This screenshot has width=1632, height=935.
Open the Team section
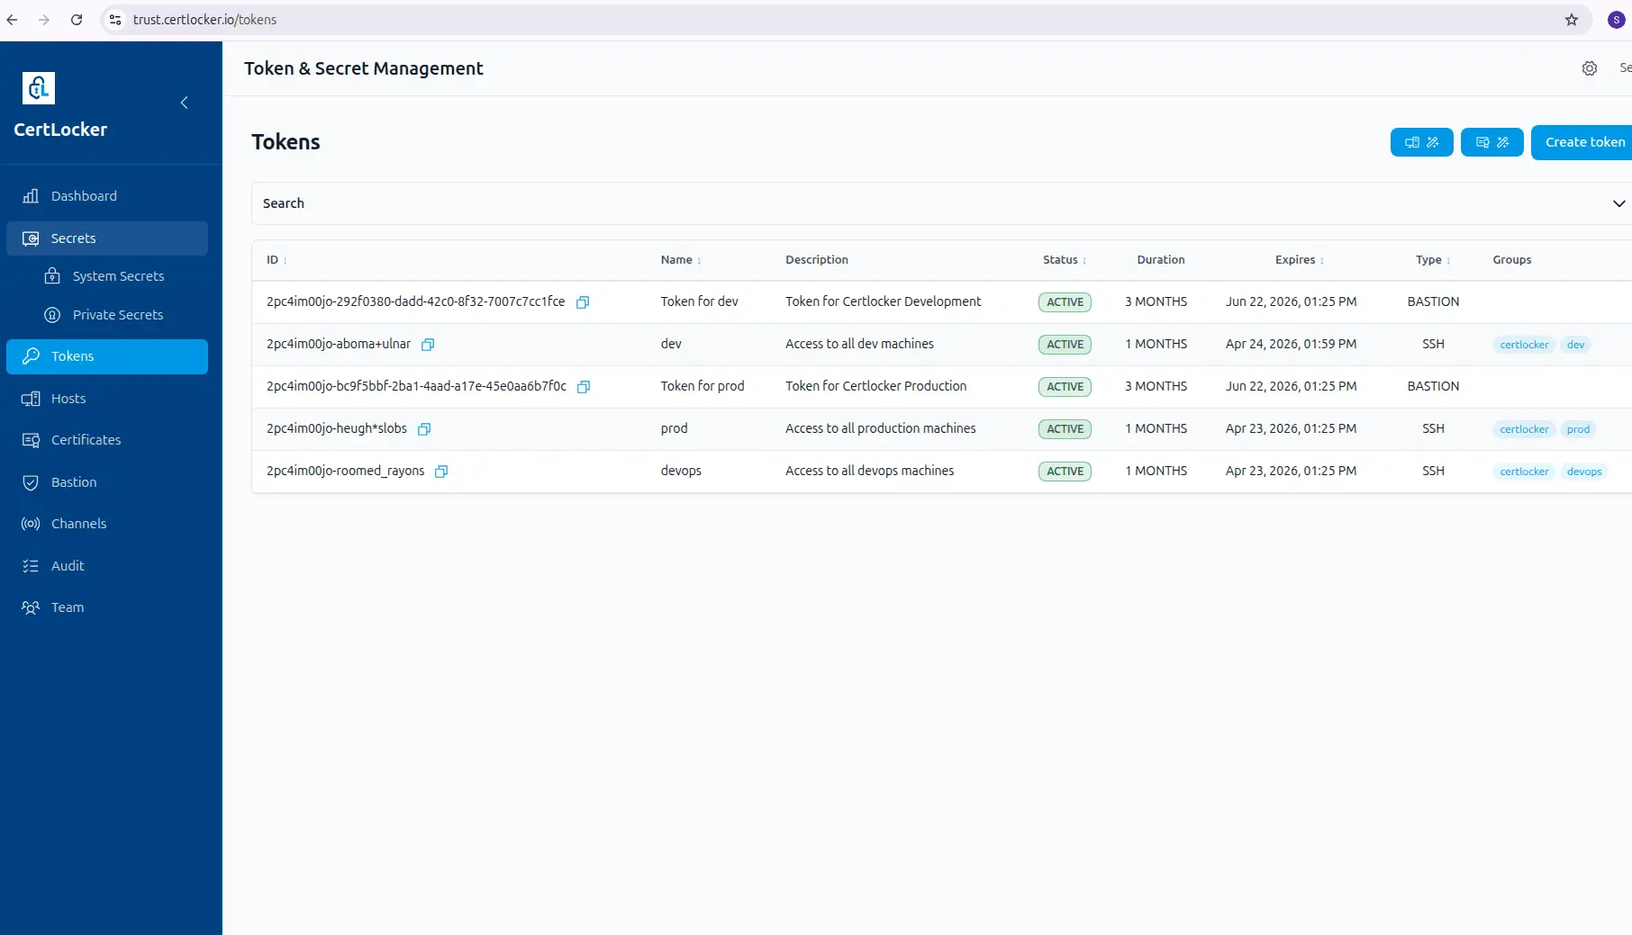tap(107, 607)
